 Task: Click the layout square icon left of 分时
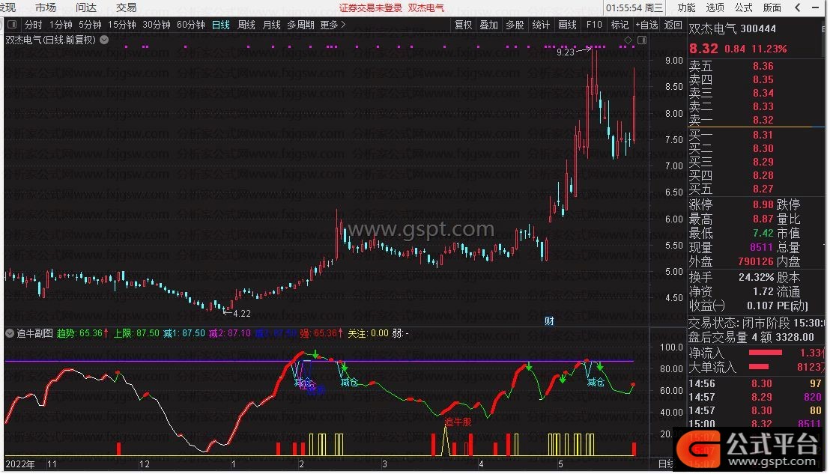click(12, 24)
